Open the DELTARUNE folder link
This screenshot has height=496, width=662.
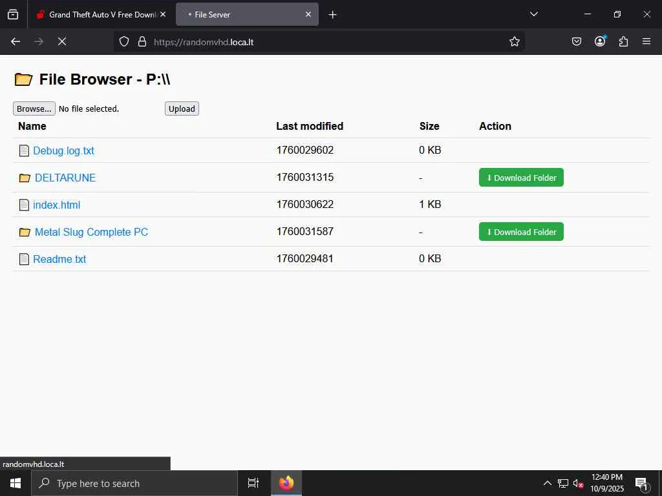pos(65,178)
